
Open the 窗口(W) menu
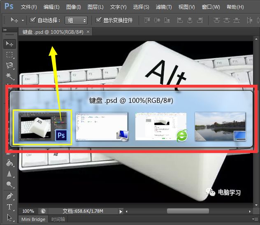[211, 7]
